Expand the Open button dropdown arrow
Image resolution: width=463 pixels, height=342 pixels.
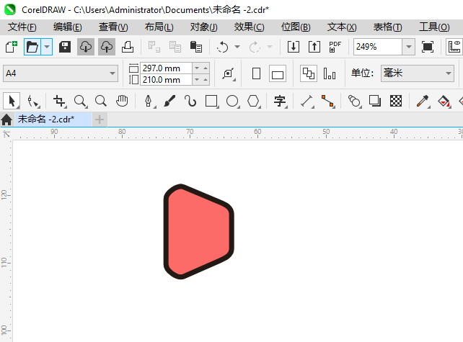[x=47, y=47]
